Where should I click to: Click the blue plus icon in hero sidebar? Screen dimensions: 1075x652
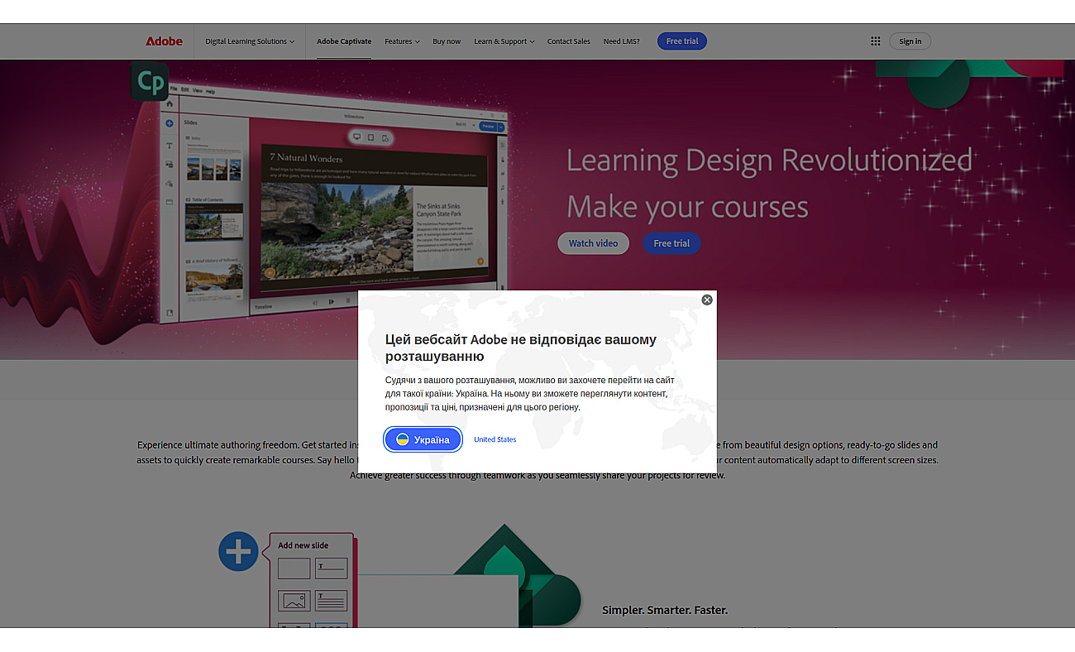coord(170,123)
